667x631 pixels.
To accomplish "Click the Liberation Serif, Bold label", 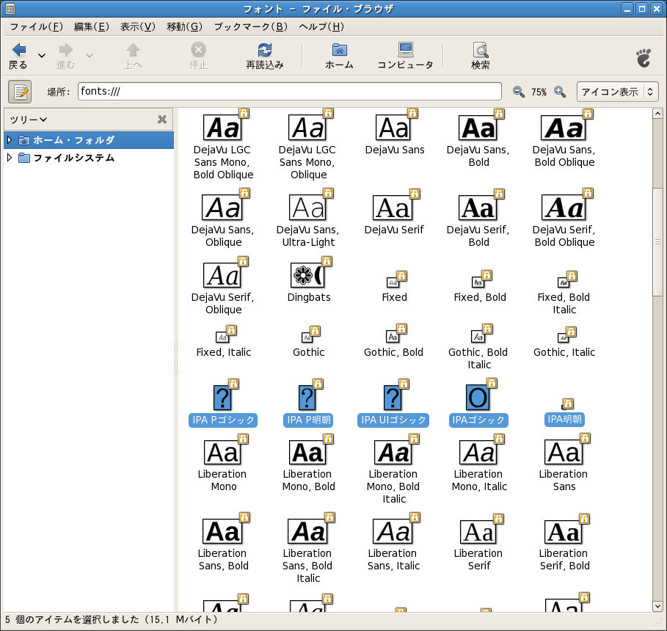I will point(564,560).
